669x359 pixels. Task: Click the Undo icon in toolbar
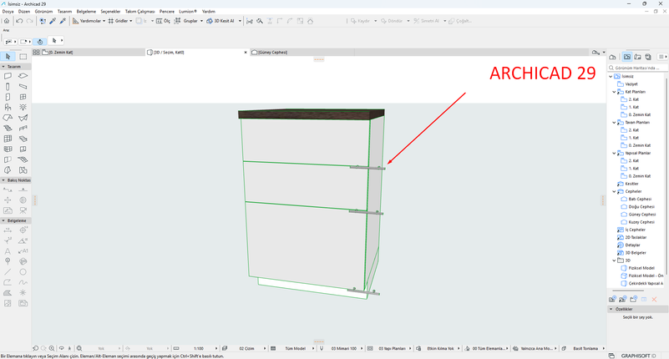(x=19, y=21)
